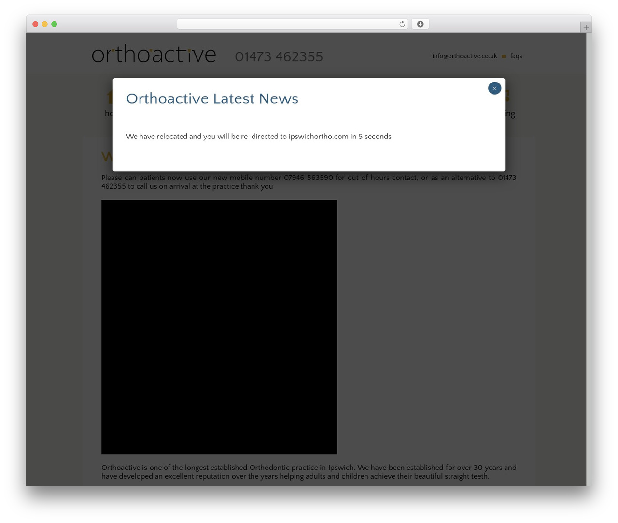Viewport: 618px width, 523px height.
Task: Click the black video placeholder
Action: pos(219,327)
